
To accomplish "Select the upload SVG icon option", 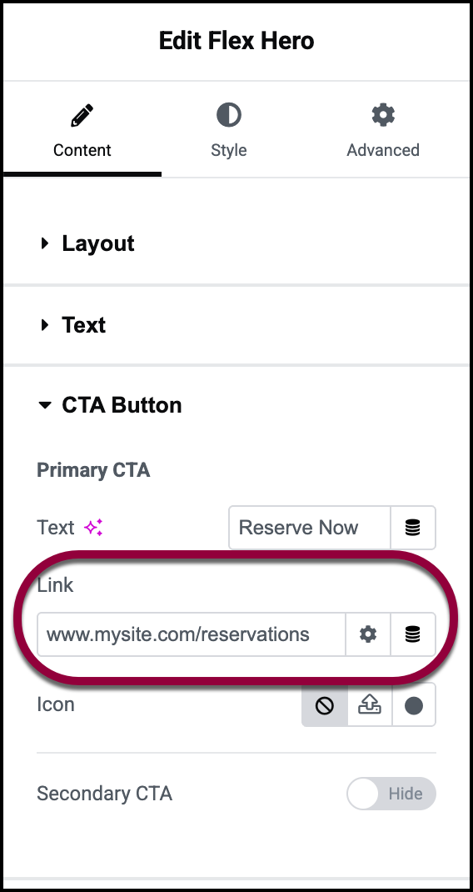I will coord(370,705).
